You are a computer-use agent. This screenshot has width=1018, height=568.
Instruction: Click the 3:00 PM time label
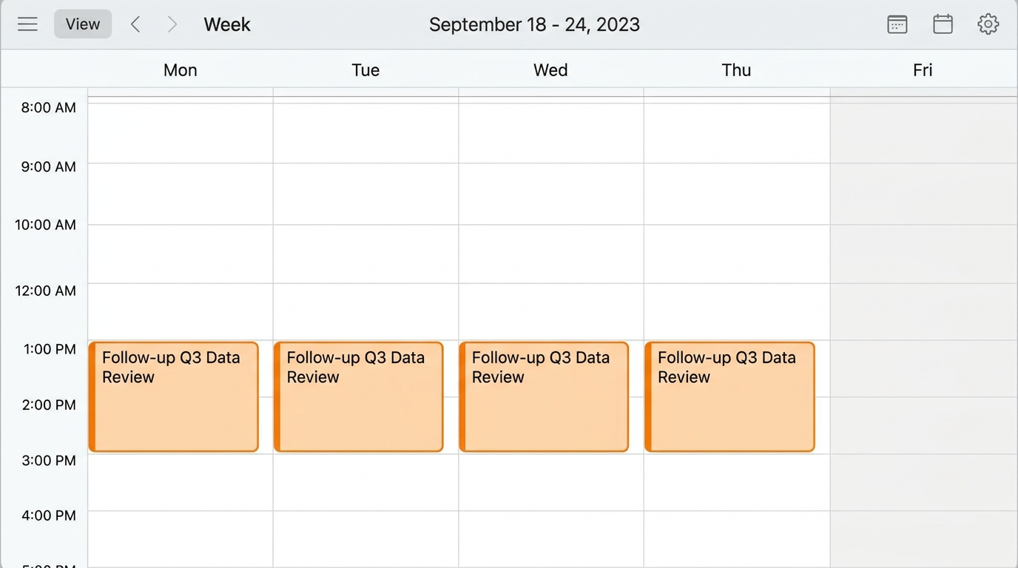pyautogui.click(x=49, y=460)
